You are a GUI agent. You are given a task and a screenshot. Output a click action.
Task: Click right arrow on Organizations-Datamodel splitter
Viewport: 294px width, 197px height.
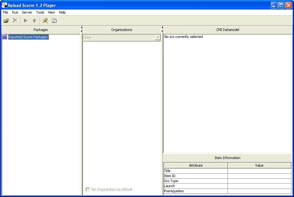pyautogui.click(x=162, y=31)
